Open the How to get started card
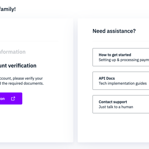This screenshot has width=149, height=149. [x=121, y=57]
